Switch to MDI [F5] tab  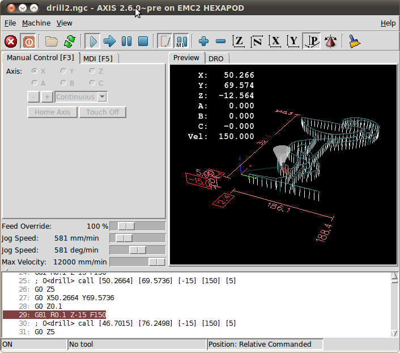(98, 58)
